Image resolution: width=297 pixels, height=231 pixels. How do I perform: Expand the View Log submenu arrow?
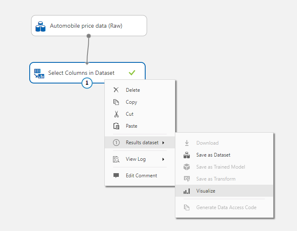[163, 159]
